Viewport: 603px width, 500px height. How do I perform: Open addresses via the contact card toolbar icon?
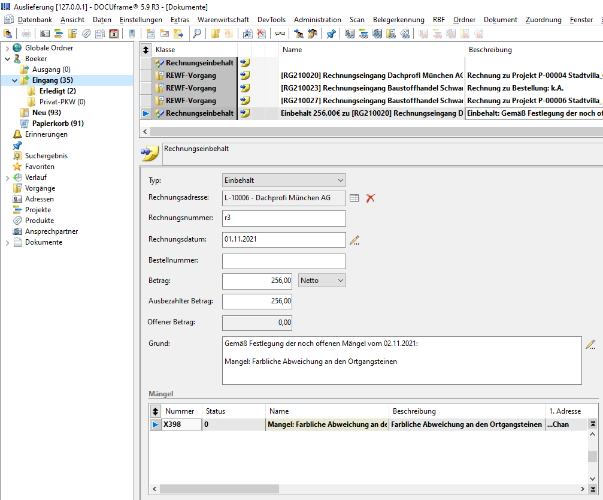click(x=44, y=34)
